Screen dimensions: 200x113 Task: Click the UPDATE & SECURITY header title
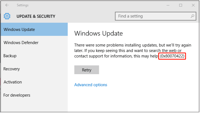(36, 16)
